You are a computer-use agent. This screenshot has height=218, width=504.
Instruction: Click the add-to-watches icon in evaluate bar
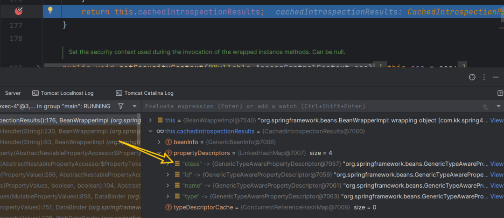click(485, 106)
